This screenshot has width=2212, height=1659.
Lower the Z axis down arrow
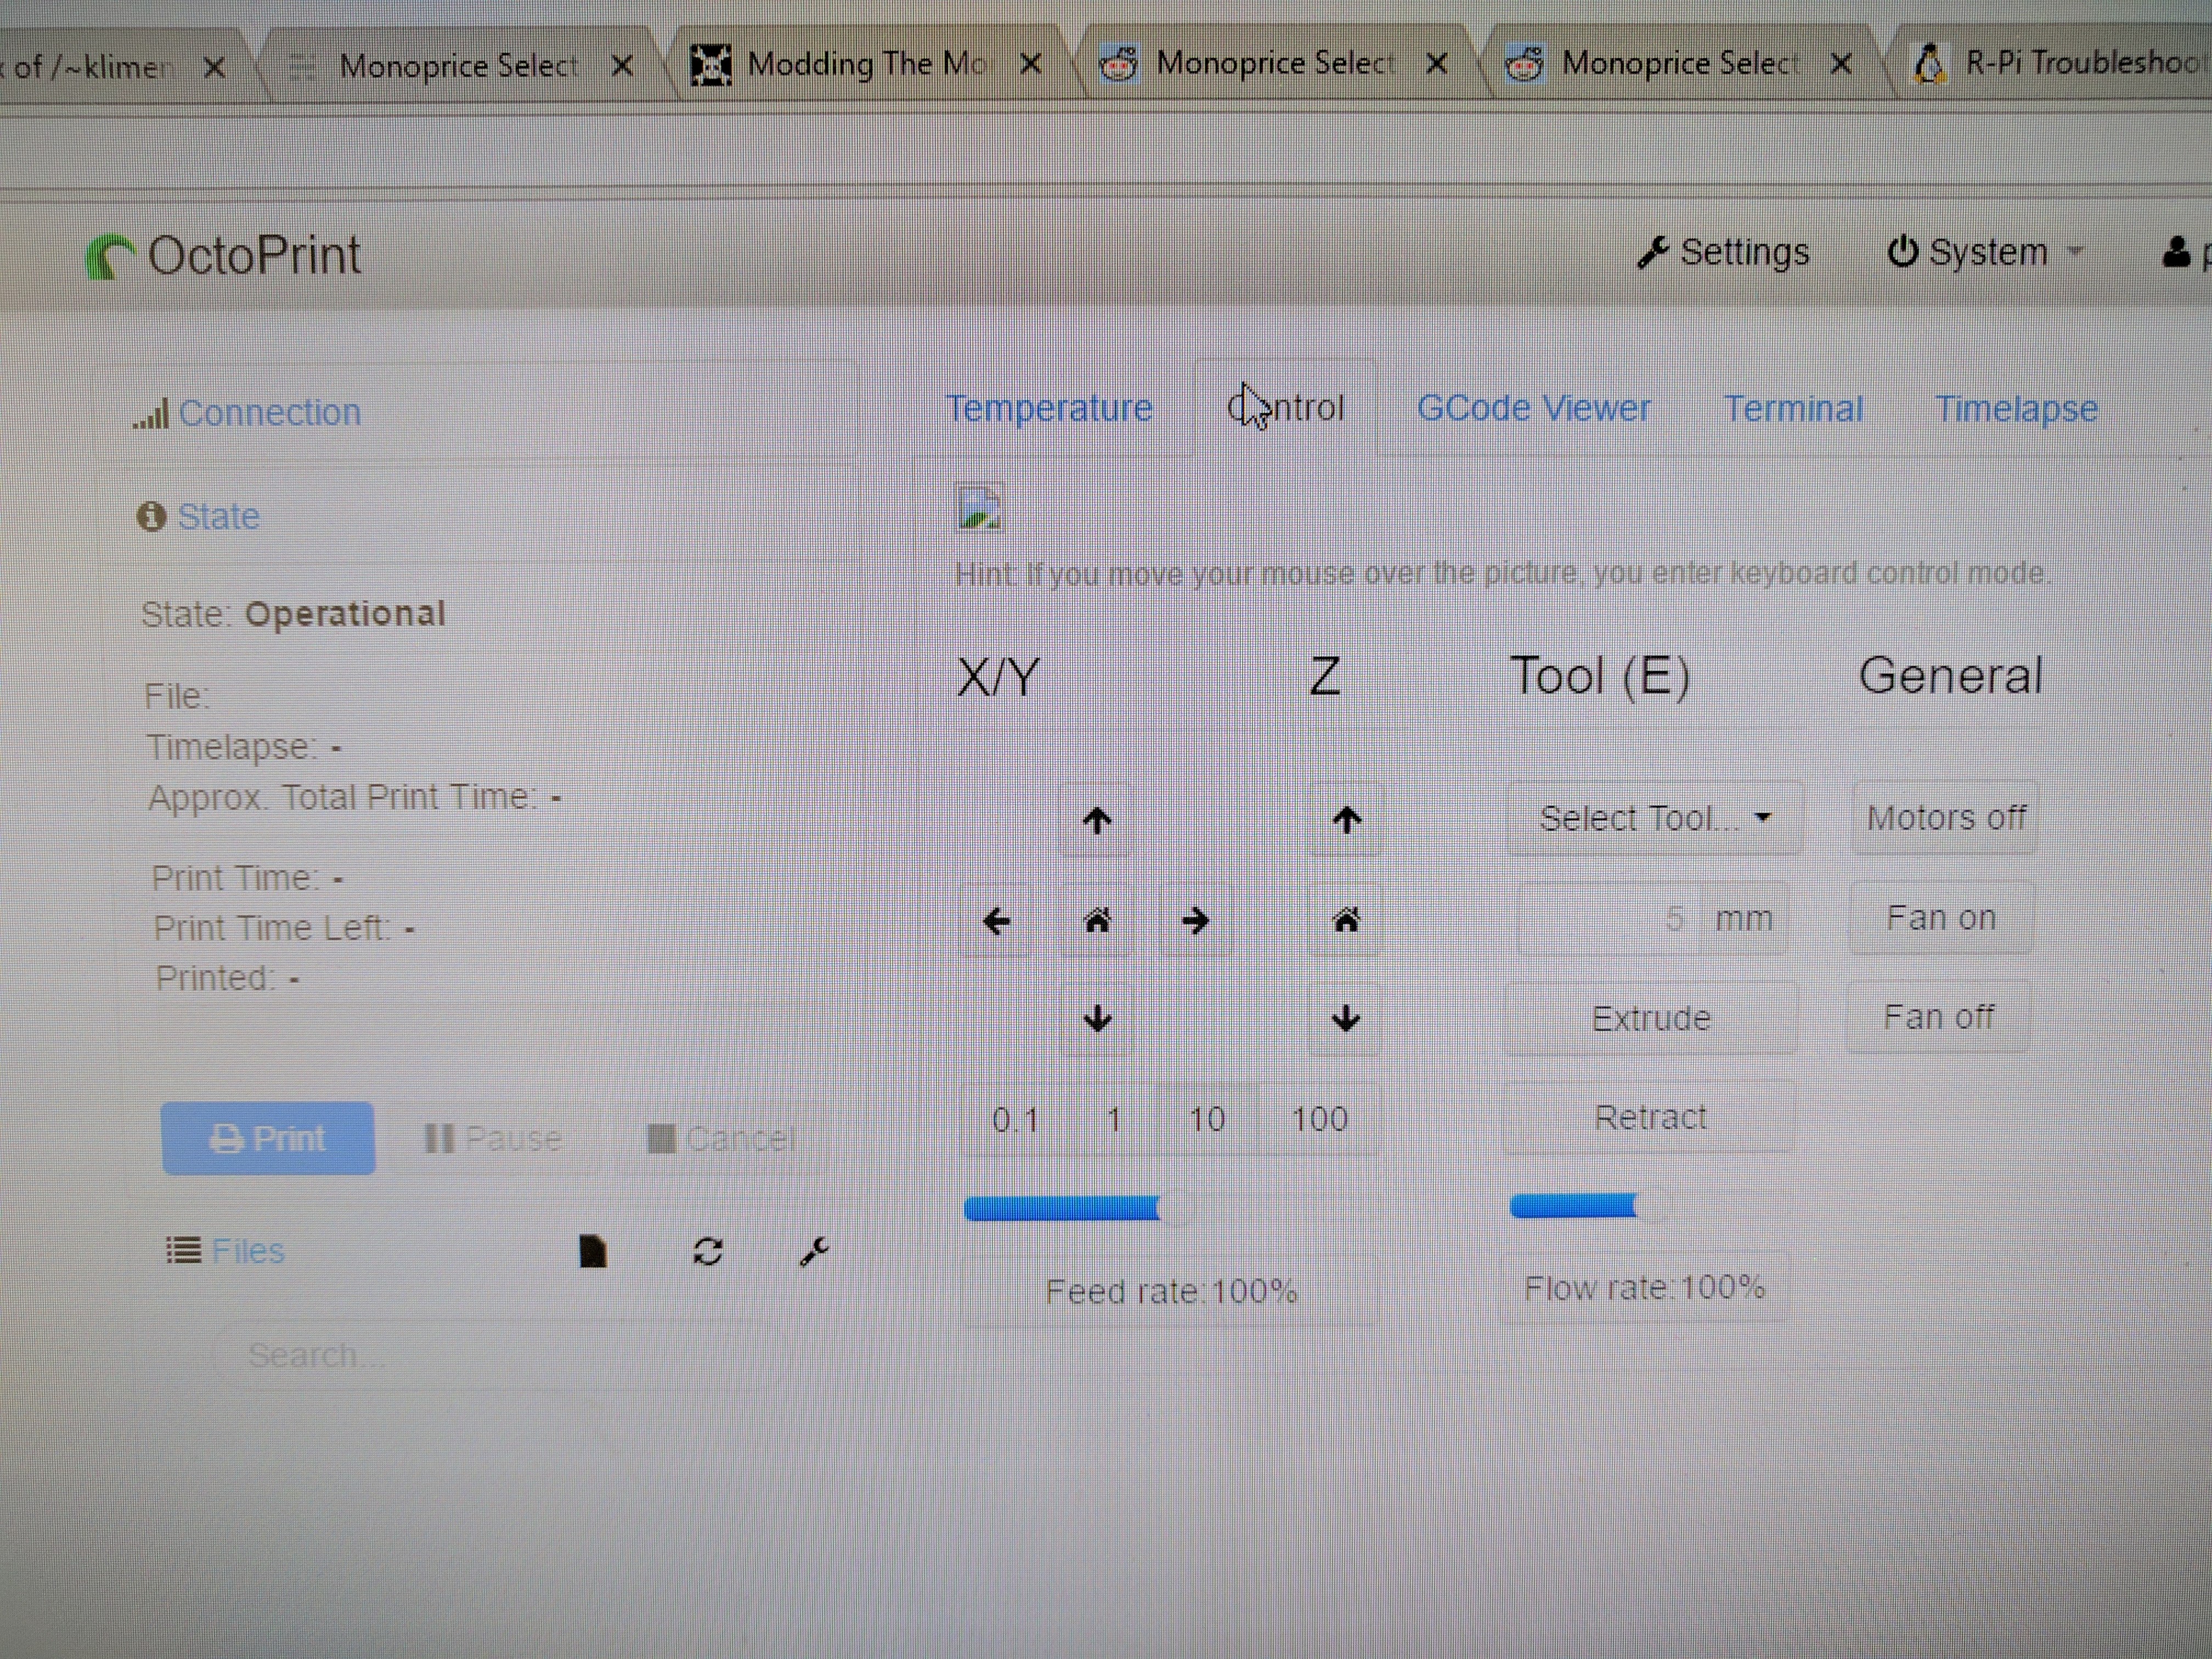[x=1346, y=1018]
